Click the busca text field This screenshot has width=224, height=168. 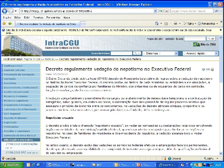195,39
